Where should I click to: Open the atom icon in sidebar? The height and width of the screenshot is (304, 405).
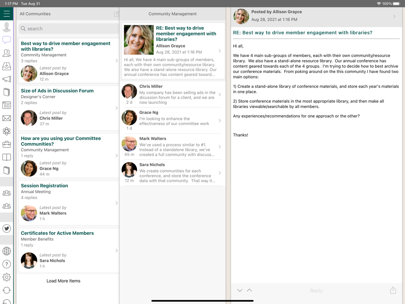point(6,131)
